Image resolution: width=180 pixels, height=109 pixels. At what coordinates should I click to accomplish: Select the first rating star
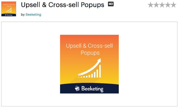[151, 5]
